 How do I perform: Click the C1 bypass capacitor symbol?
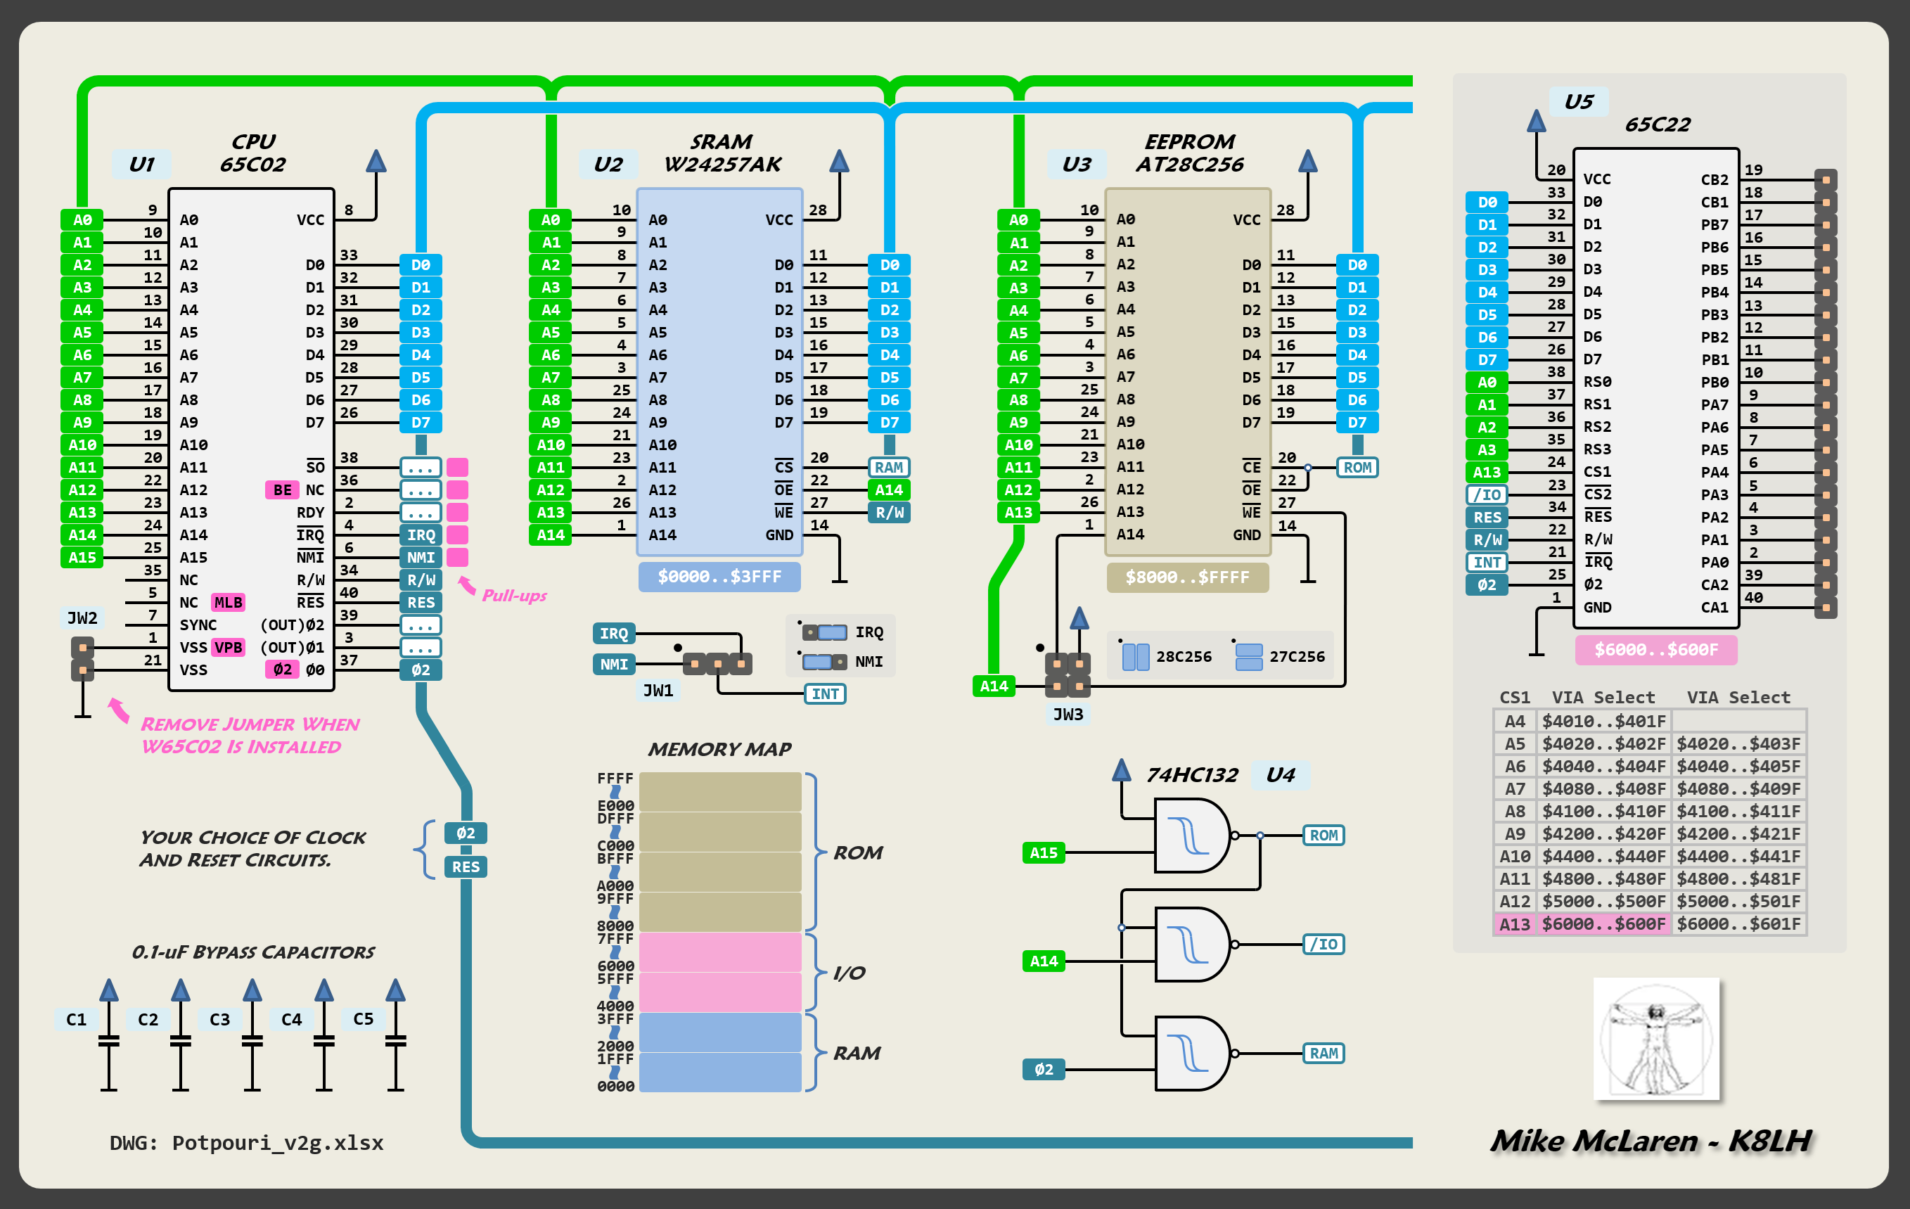point(109,1041)
